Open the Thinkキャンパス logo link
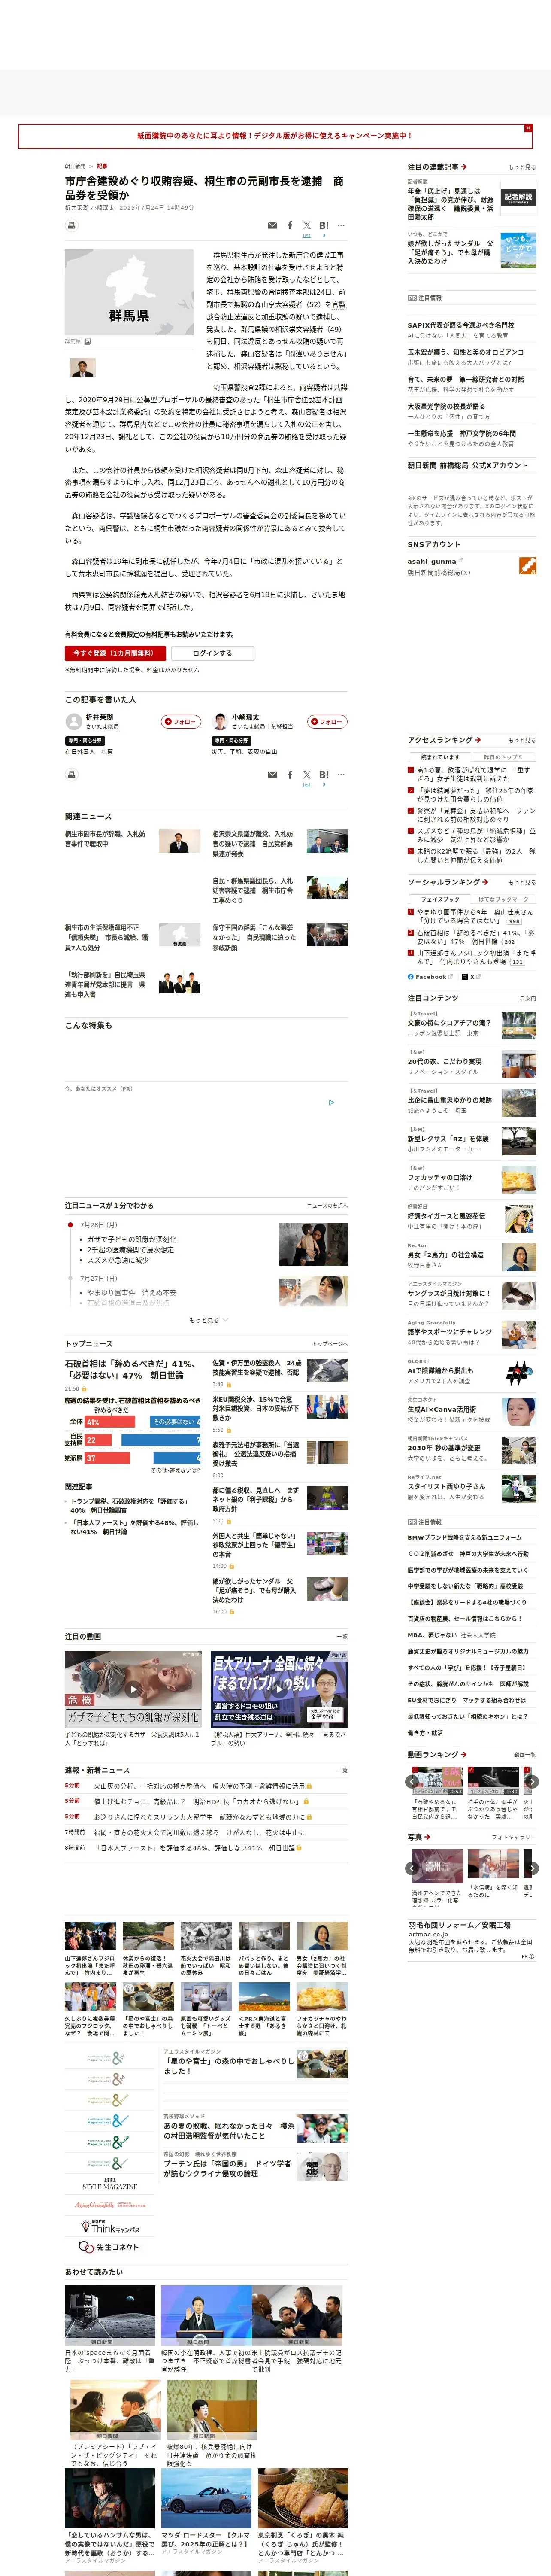 click(x=109, y=2227)
